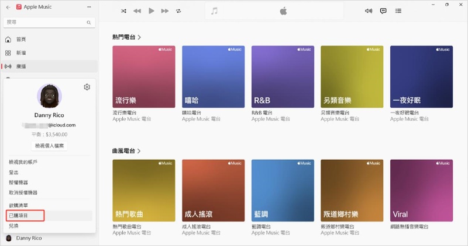468x246 pixels.
Task: Skip to the previous track
Action: [x=137, y=11]
